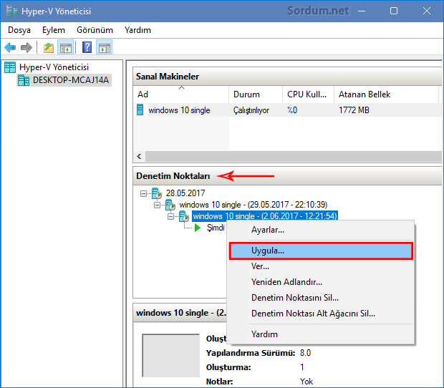Select the windows 10 single VM row
444x388 pixels.
coord(287,110)
